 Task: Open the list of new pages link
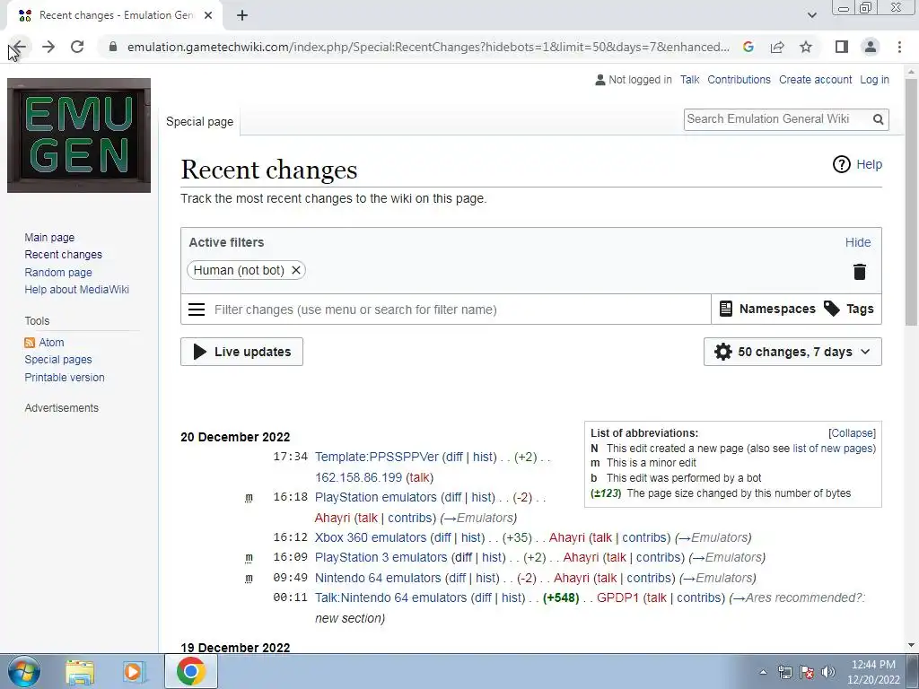834,449
